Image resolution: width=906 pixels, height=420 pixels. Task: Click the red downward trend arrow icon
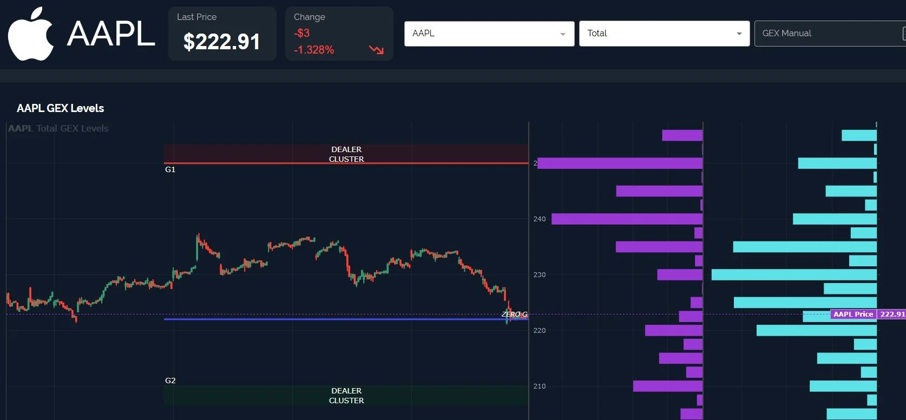point(376,50)
